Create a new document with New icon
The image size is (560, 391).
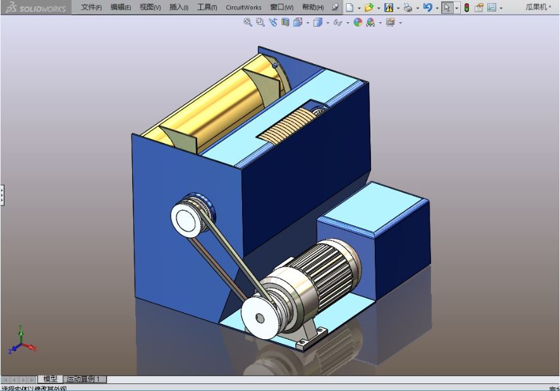point(350,7)
